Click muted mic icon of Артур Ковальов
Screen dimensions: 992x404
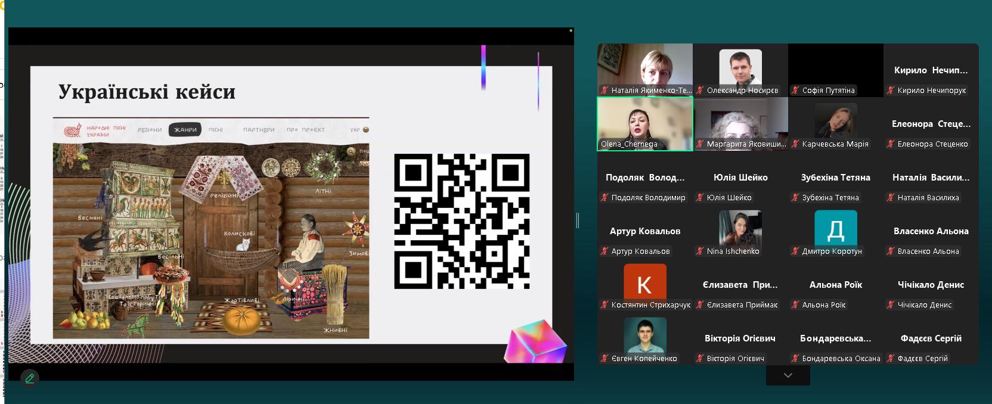[604, 251]
